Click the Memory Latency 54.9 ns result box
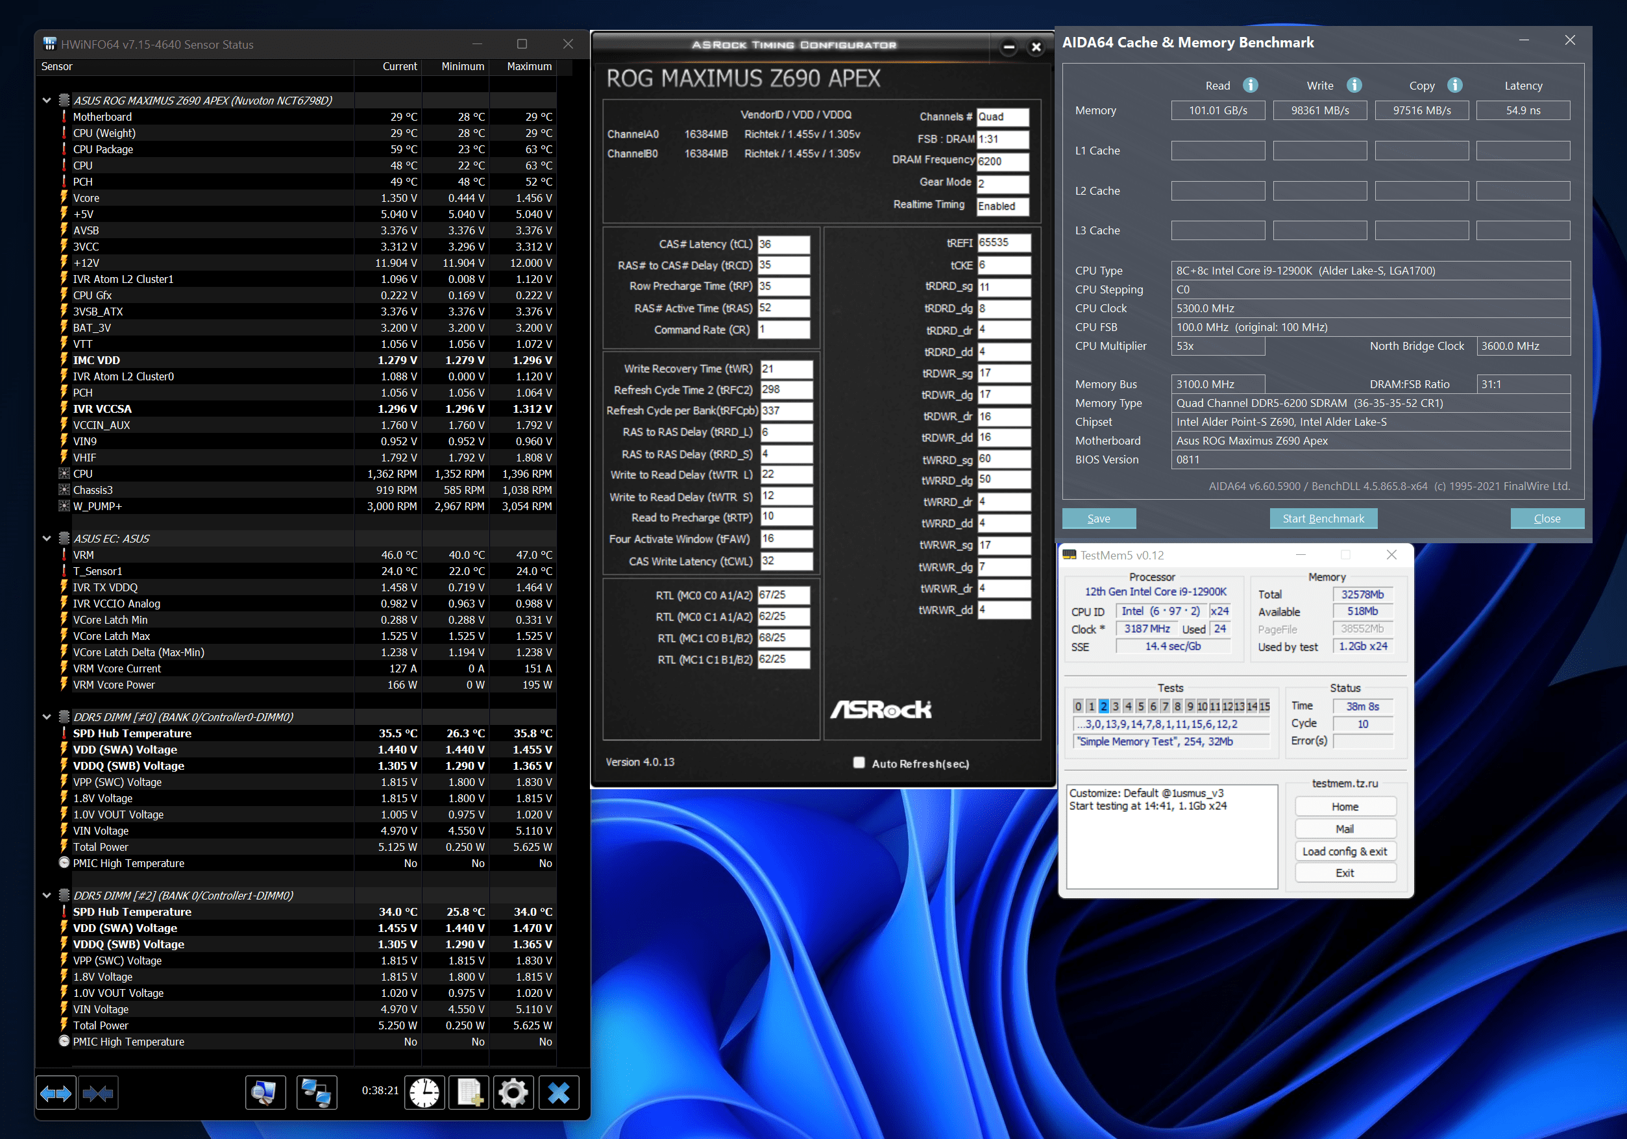The image size is (1627, 1139). 1523,110
